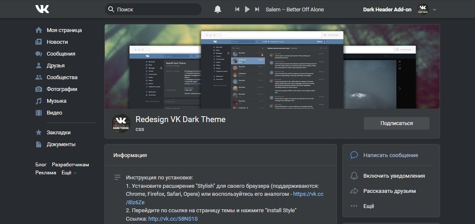Open the notifications bell in header
This screenshot has width=475, height=224.
pyautogui.click(x=218, y=9)
